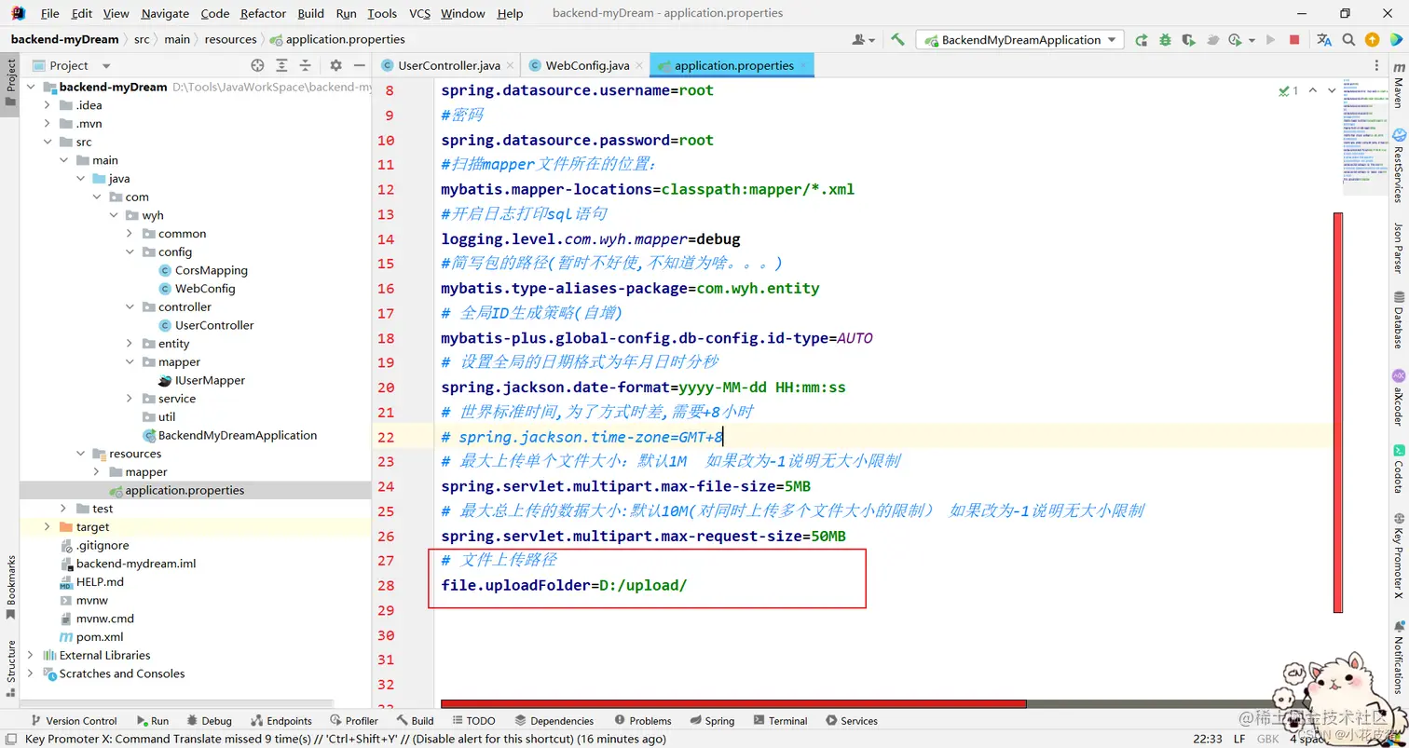Click LF line separator in status bar
Viewport: 1409px width, 748px height.
click(x=1239, y=739)
